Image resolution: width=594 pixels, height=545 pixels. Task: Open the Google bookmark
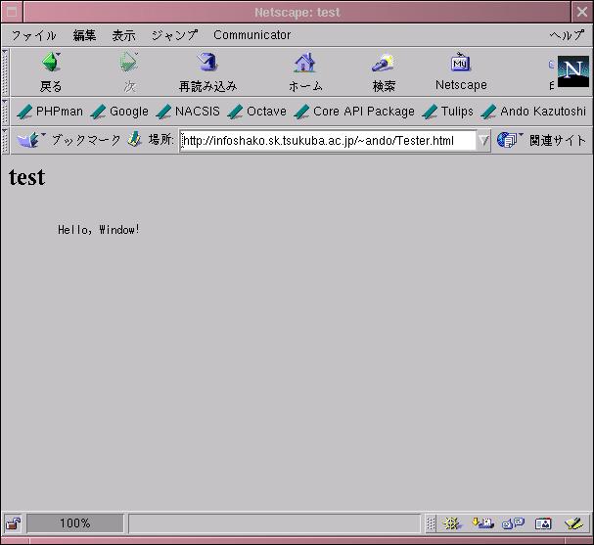(x=119, y=112)
